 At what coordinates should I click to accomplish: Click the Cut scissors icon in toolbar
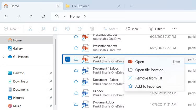coord(30,29)
